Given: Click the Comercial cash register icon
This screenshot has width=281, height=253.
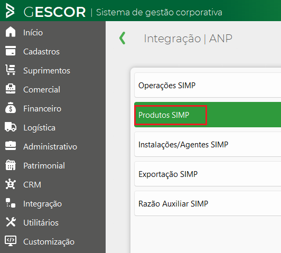Looking at the screenshot, I should pos(11,89).
